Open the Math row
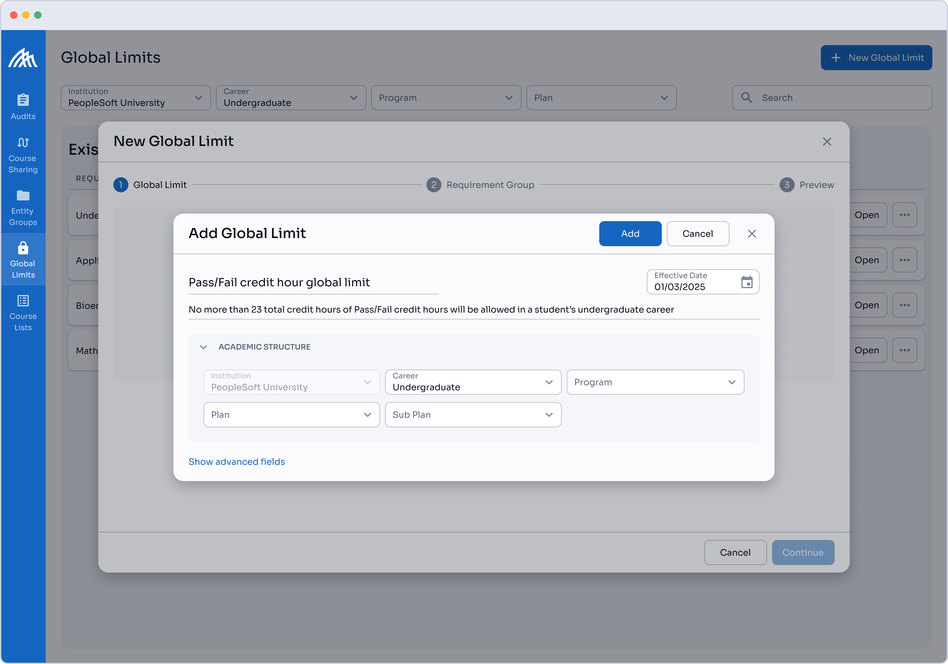 pyautogui.click(x=867, y=350)
